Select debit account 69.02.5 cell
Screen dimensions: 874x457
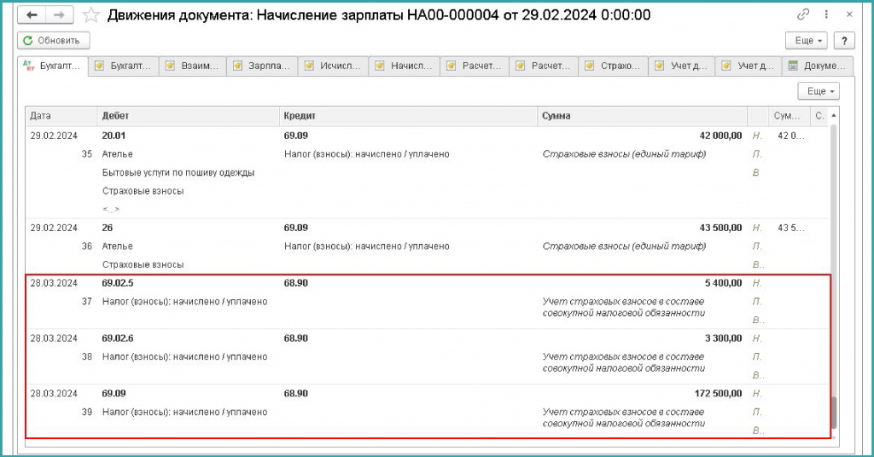[x=118, y=283]
